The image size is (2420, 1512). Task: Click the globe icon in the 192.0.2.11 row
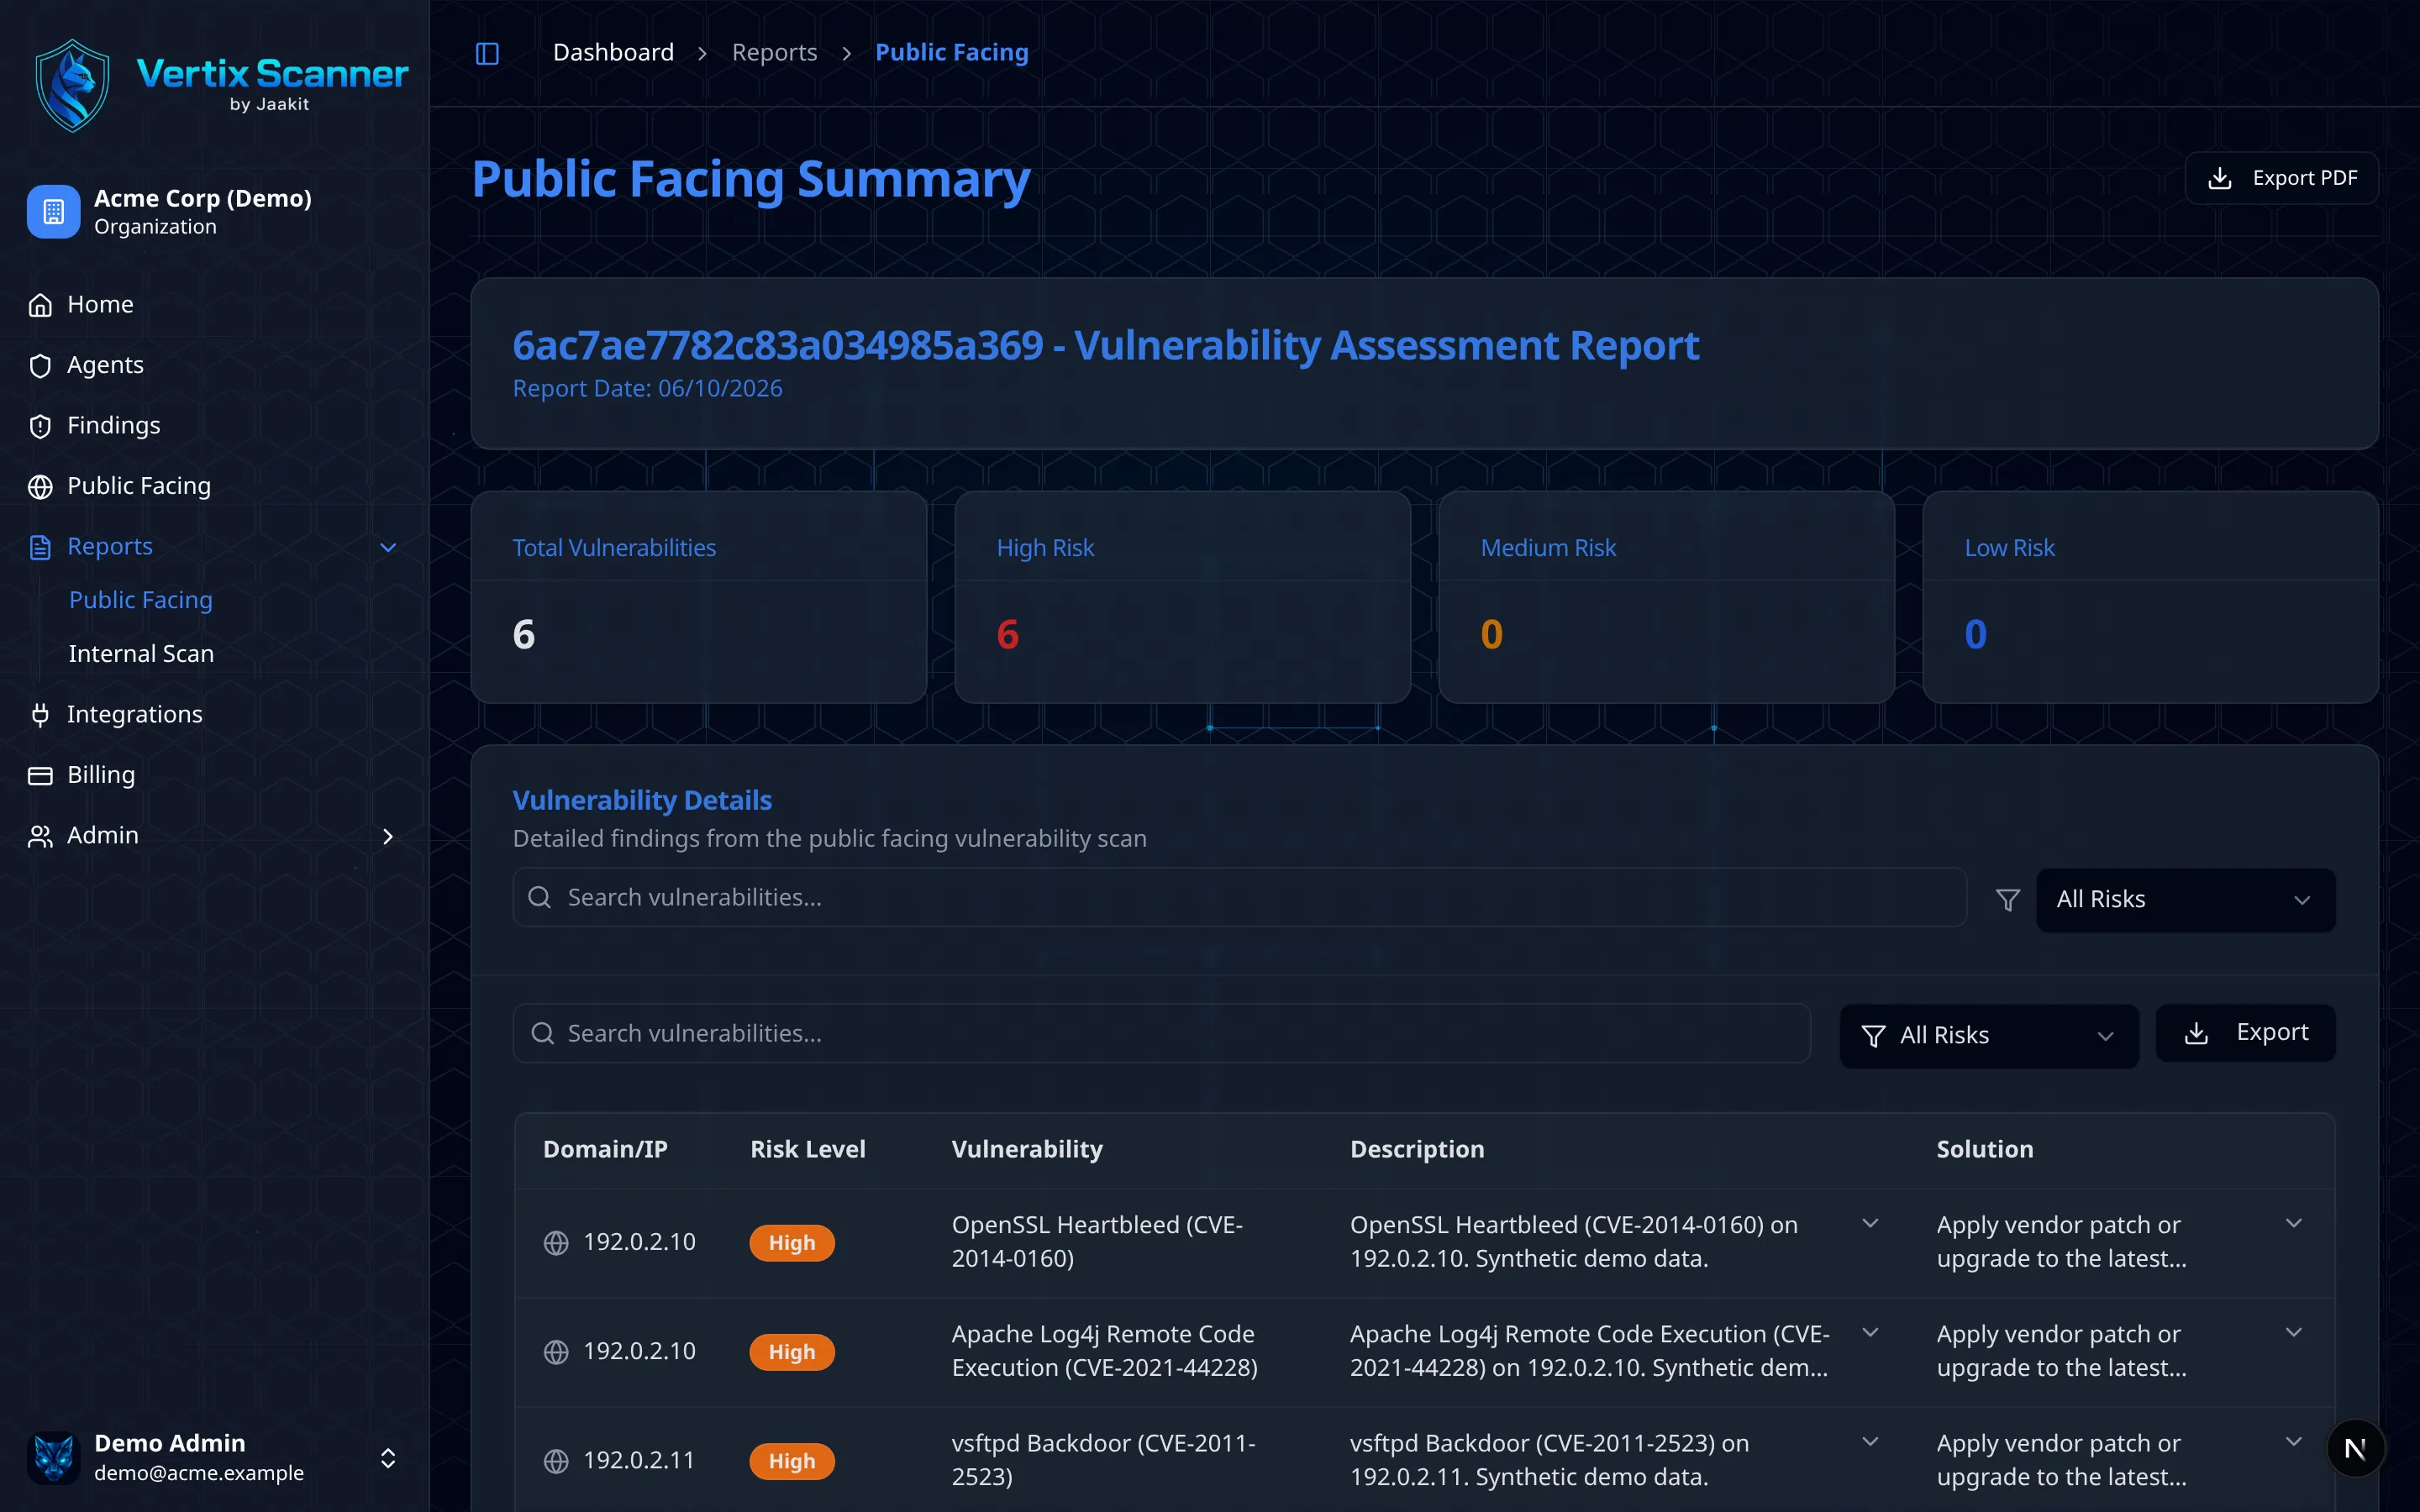(x=556, y=1462)
